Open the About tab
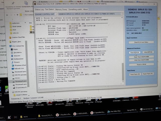This screenshot has height=121, width=161. click(86, 10)
